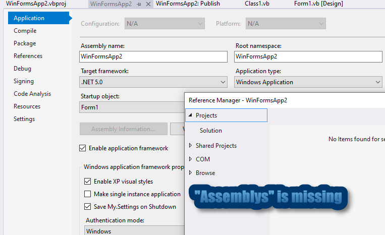Open the Debug settings page

click(22, 69)
